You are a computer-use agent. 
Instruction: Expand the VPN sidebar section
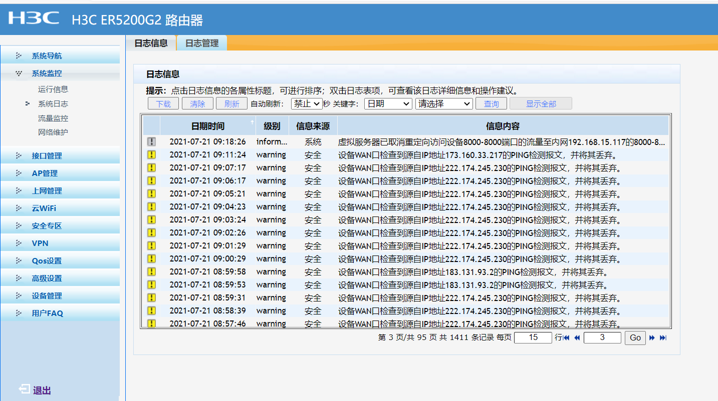[x=60, y=243]
